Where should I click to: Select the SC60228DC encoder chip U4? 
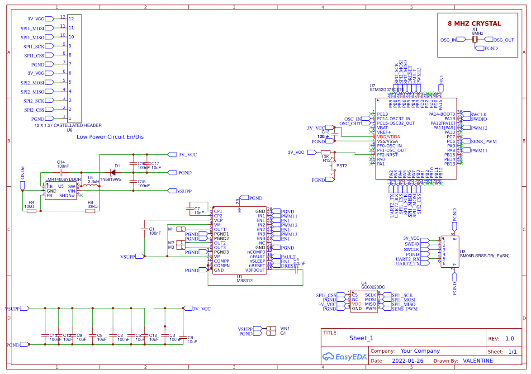tap(364, 301)
